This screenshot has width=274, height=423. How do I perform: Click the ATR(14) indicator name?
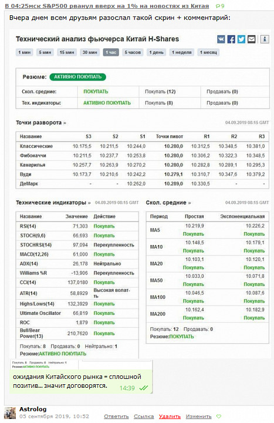pos(29,293)
